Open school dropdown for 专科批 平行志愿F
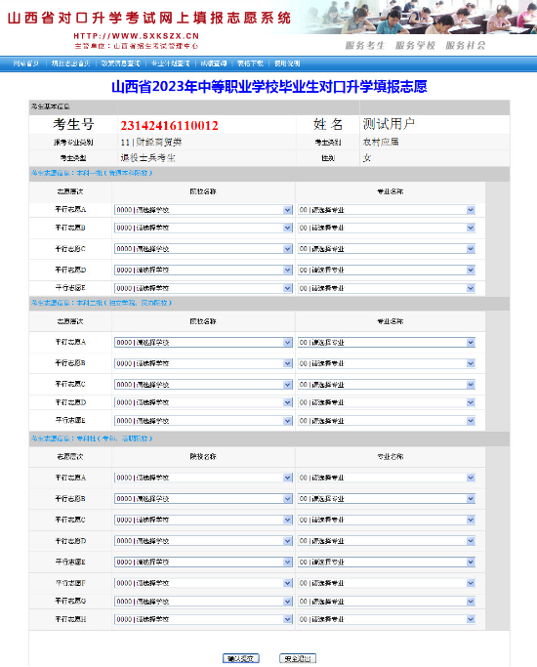 click(x=203, y=583)
